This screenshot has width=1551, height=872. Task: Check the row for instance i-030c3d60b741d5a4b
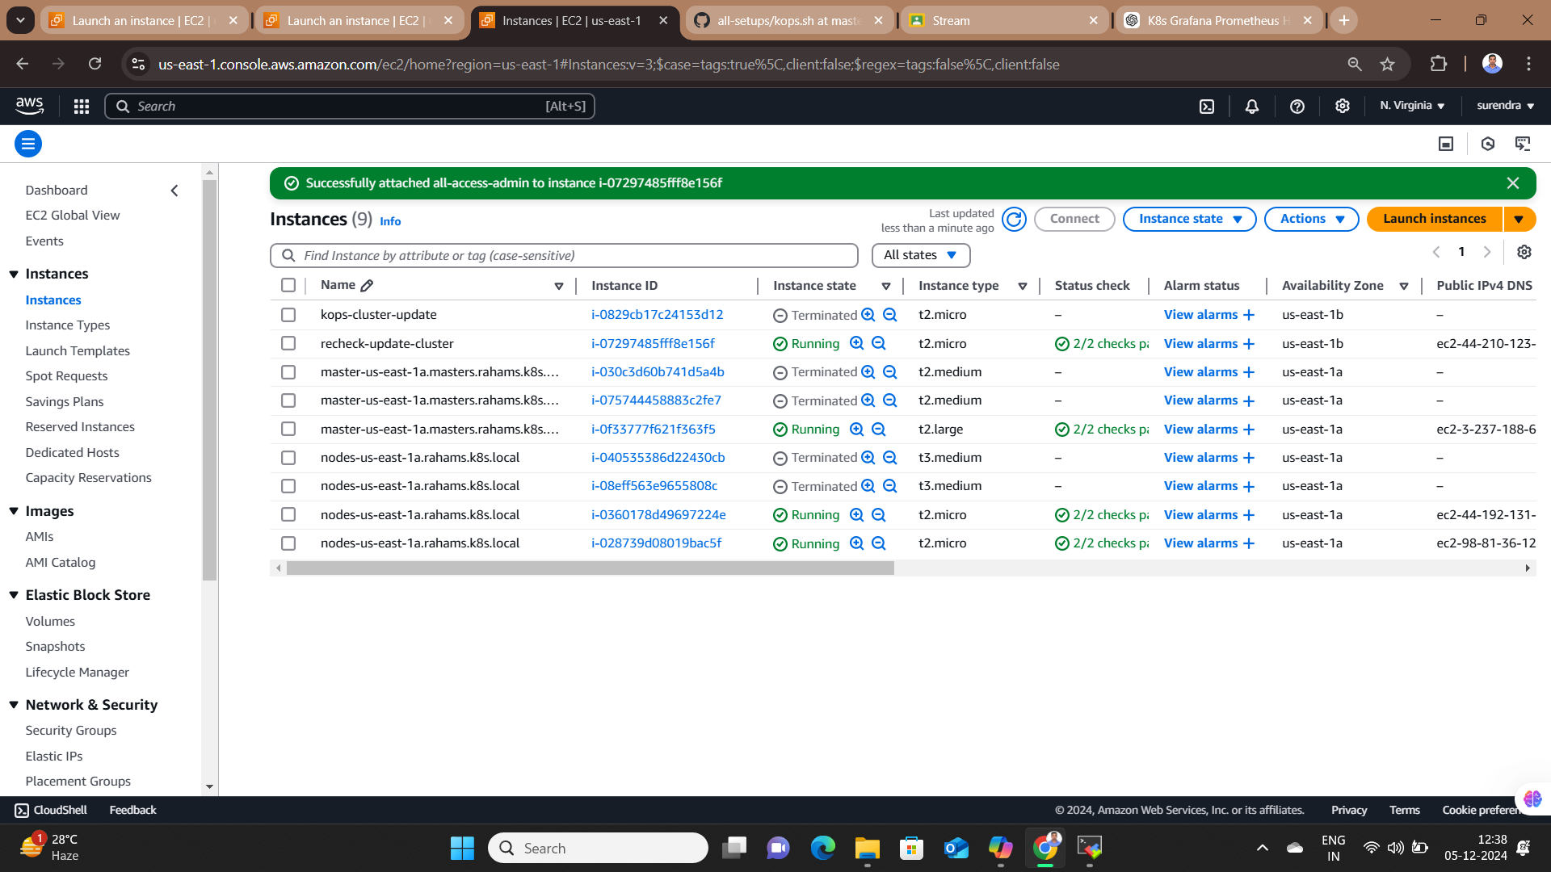click(288, 372)
